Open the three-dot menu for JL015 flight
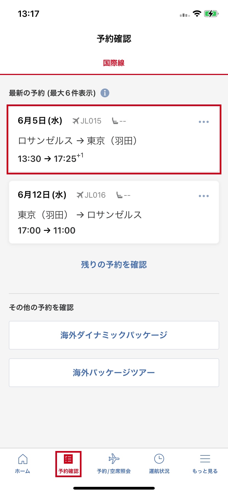228x494 pixels. [203, 122]
